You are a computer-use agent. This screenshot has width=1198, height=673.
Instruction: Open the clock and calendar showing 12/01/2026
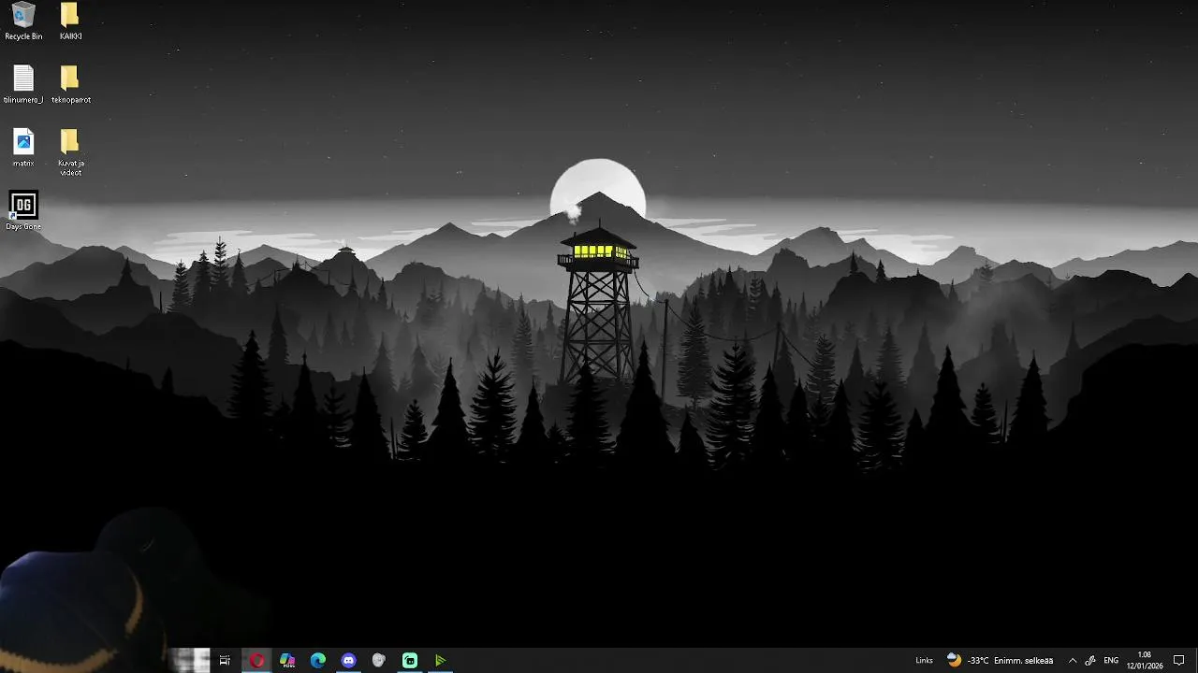(1144, 661)
